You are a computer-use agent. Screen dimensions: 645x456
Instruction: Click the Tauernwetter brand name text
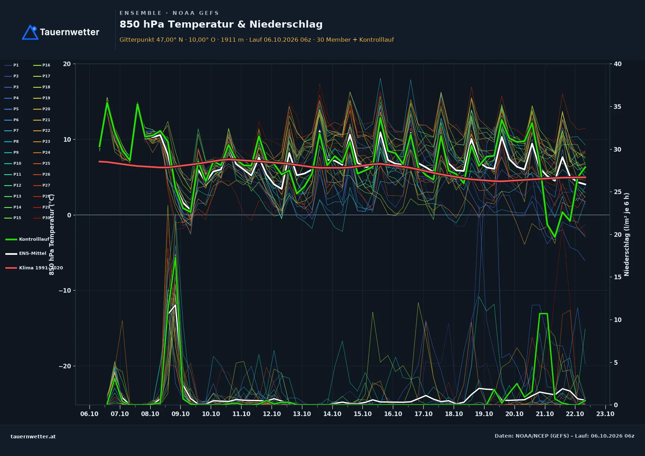coord(70,32)
